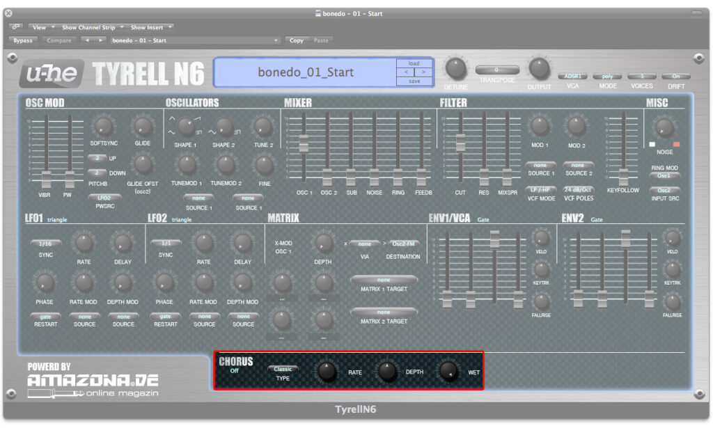This screenshot has width=713, height=428.
Task: Click the Paste button
Action: (321, 40)
